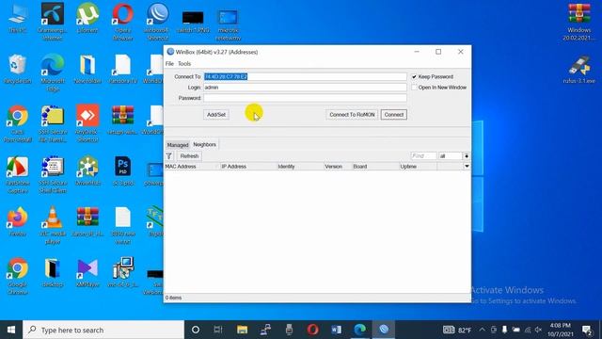Select the New folder desktop icon
The image size is (602, 339).
pyautogui.click(x=87, y=69)
